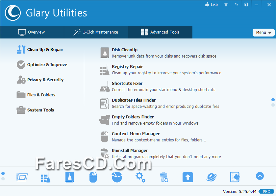Viewport: 276px width, 196px height.
Task: Open the help question mark icon
Action: [x=246, y=5]
